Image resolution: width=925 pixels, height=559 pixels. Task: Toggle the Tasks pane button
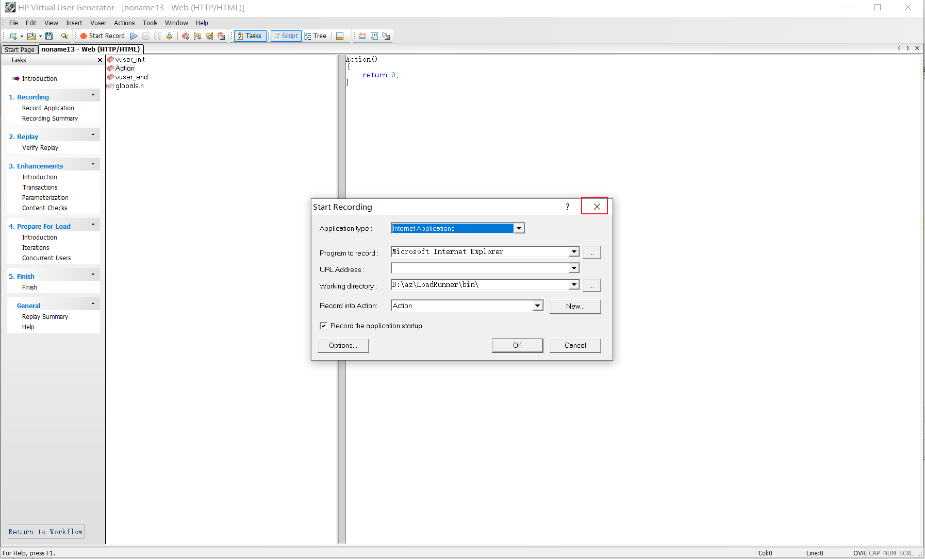[250, 36]
